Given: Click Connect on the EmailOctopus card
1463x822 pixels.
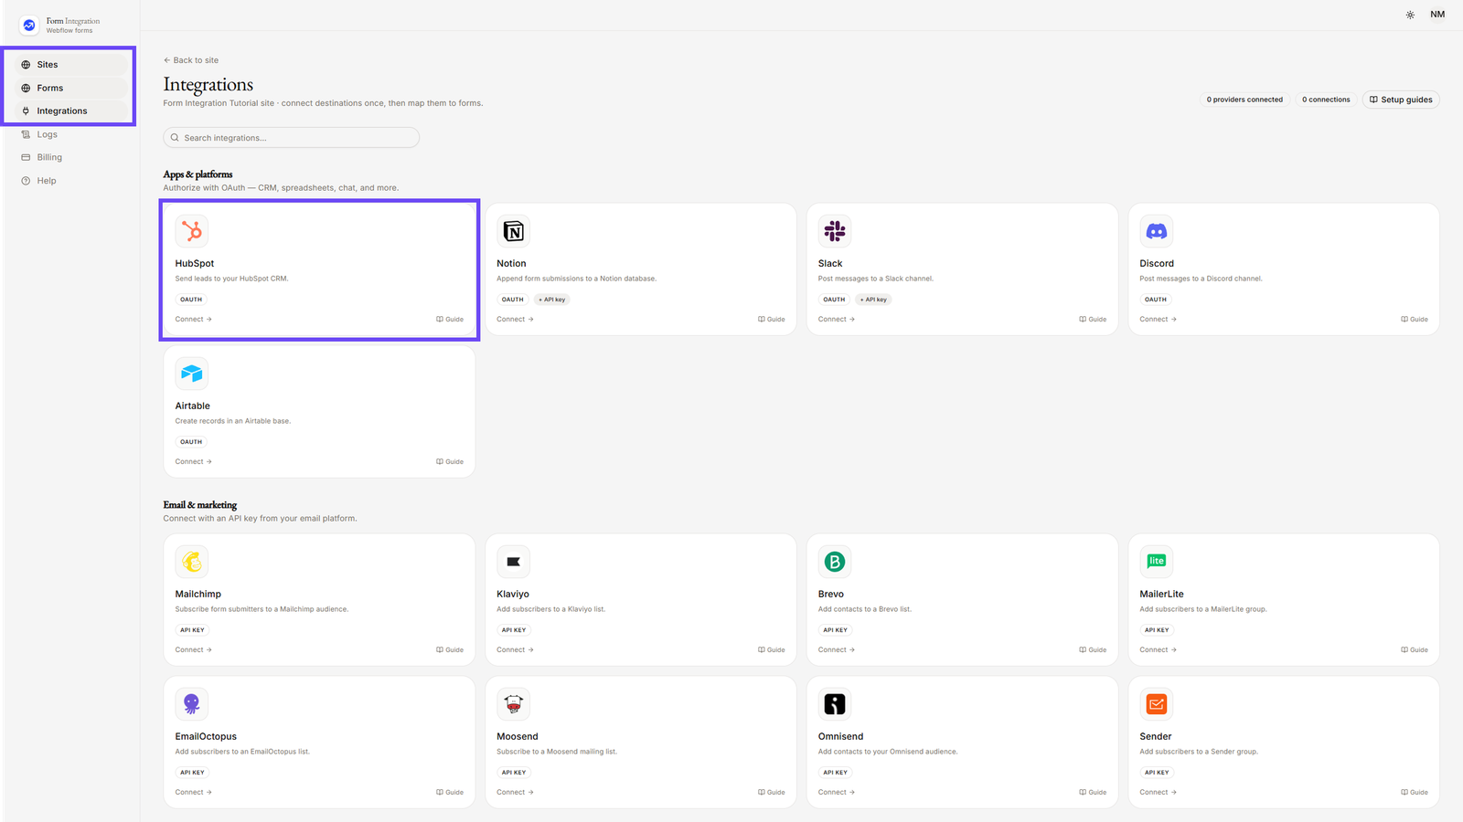Looking at the screenshot, I should 194,793.
